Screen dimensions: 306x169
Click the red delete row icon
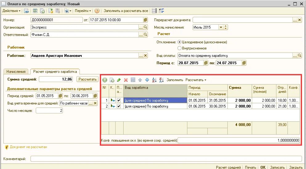[x=126, y=80]
